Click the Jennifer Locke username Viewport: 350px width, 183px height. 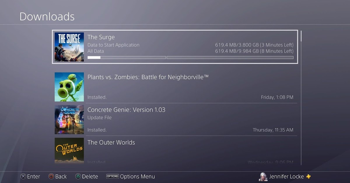pos(286,176)
